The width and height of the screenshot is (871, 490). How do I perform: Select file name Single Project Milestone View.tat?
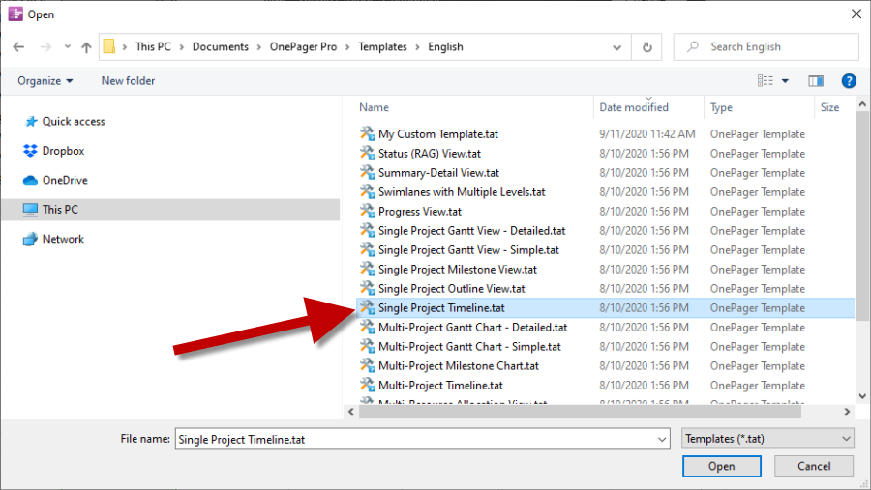tap(458, 270)
